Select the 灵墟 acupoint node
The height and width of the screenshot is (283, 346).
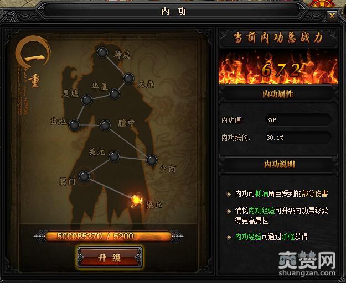coord(87,99)
